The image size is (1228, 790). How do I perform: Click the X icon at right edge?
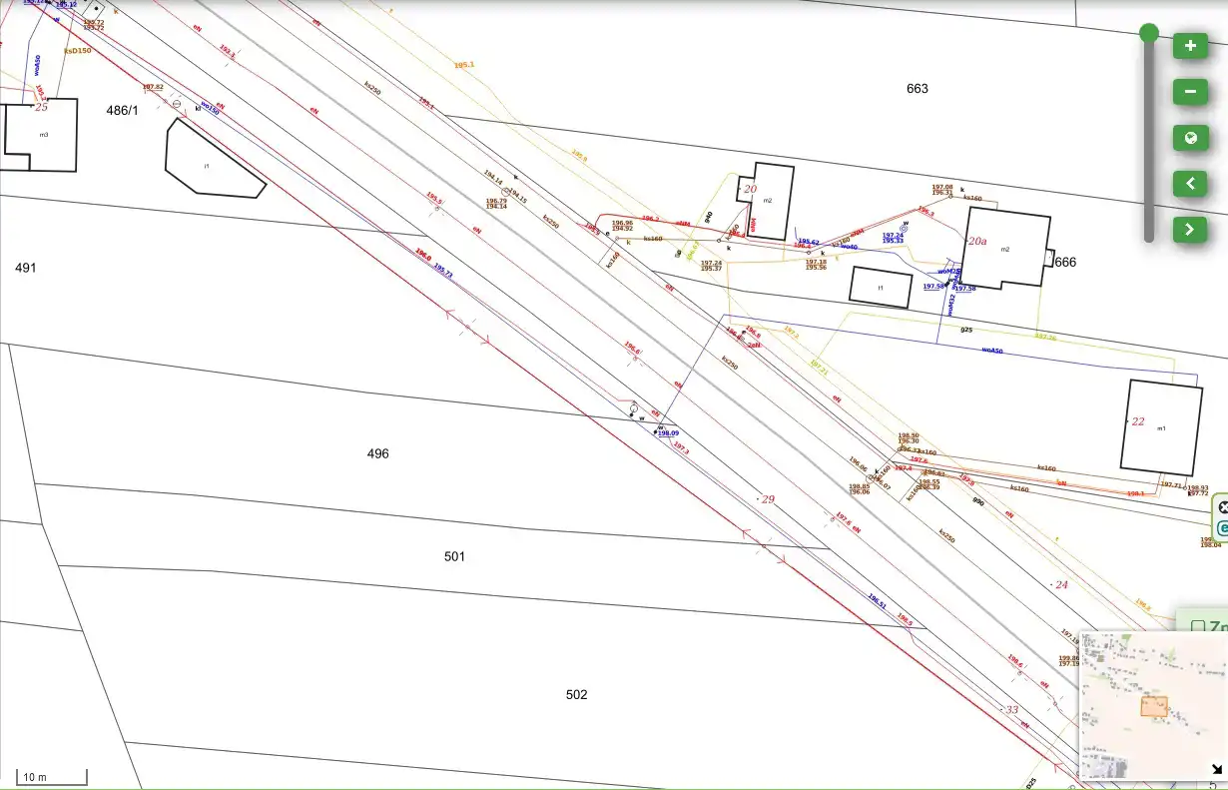[1223, 508]
